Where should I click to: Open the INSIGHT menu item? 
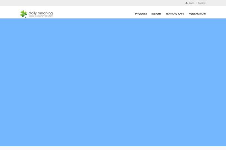[x=156, y=14]
